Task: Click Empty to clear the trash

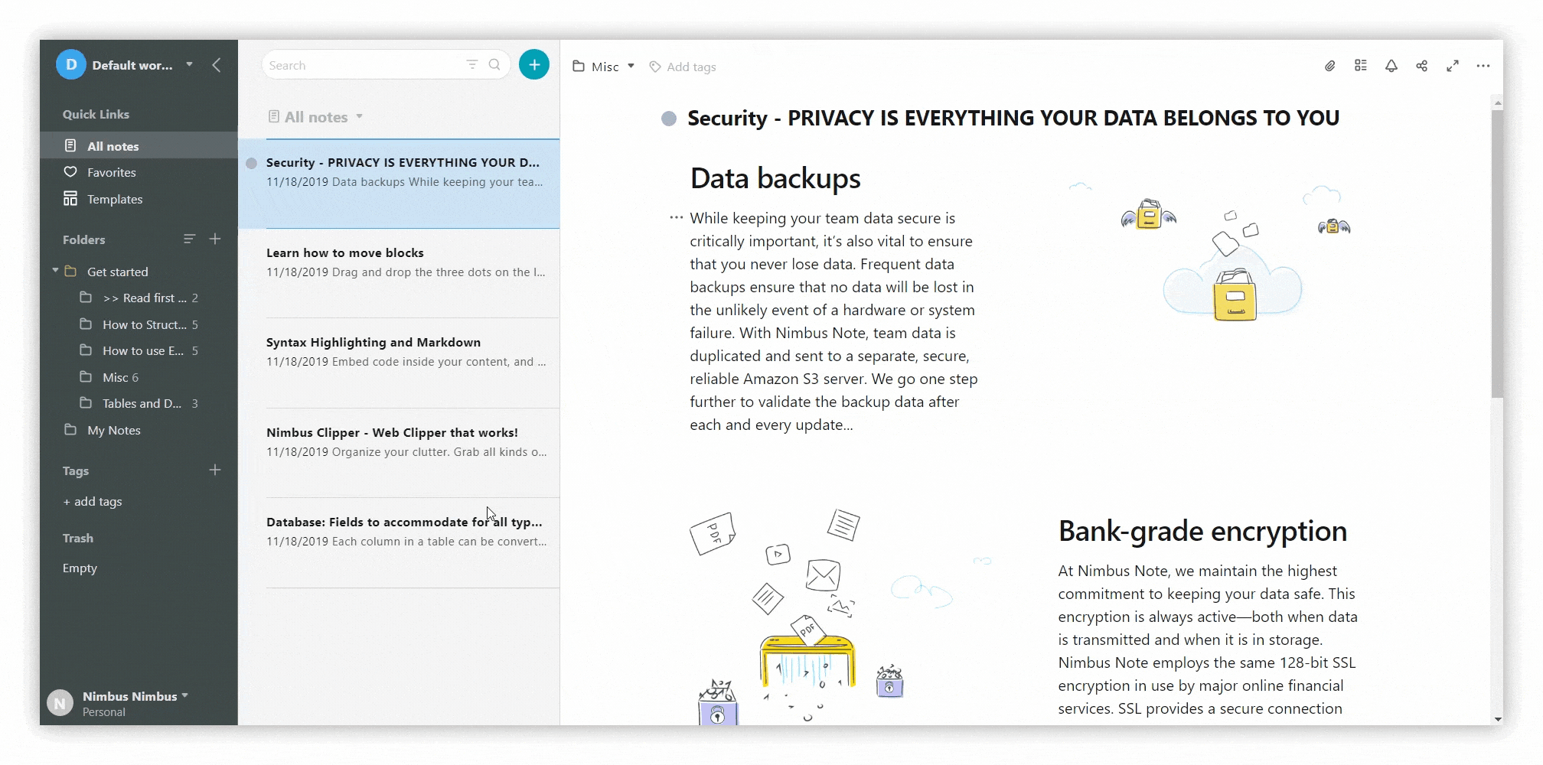Action: [x=80, y=568]
